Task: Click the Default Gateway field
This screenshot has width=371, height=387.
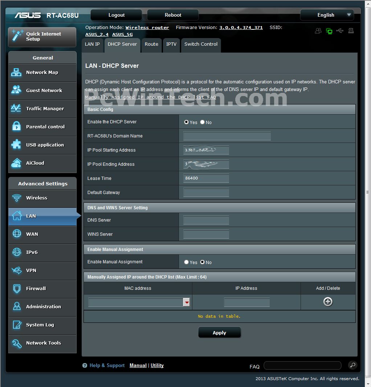Action: pos(206,192)
